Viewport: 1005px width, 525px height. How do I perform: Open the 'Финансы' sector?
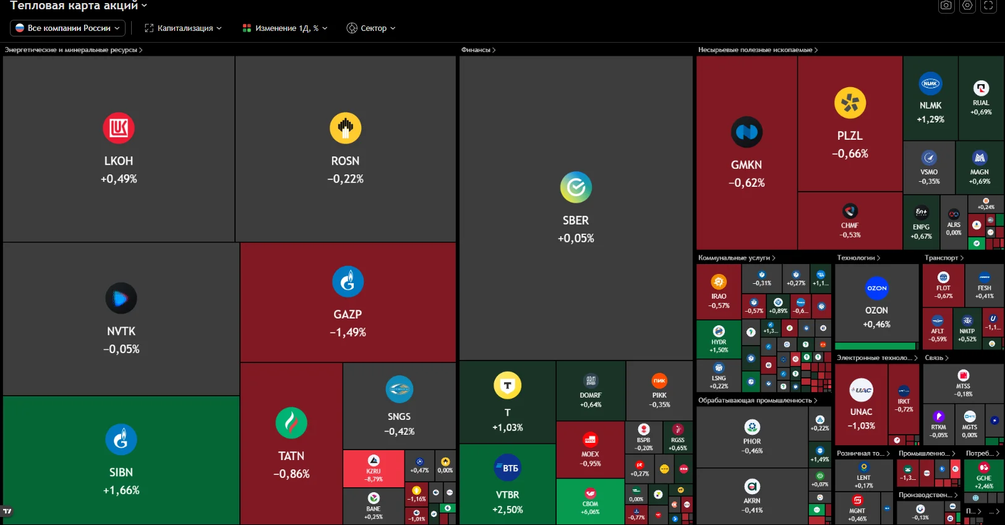pyautogui.click(x=478, y=50)
